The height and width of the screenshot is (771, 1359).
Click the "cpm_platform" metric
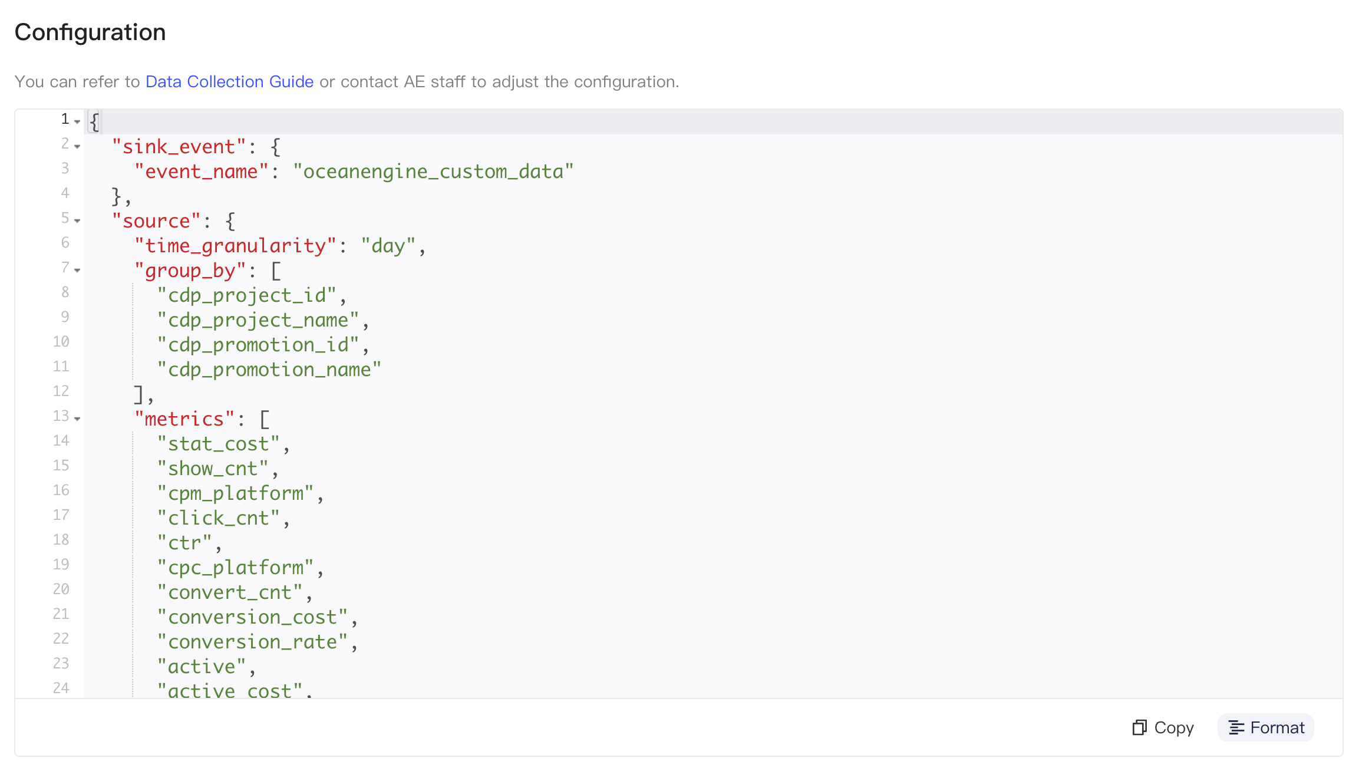pyautogui.click(x=235, y=493)
